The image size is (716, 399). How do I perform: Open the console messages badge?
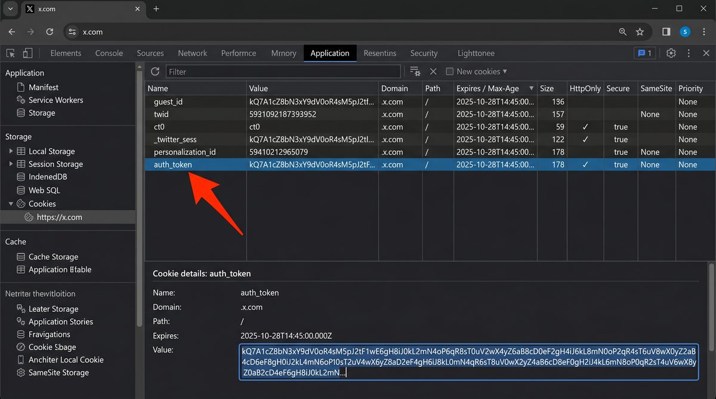[x=644, y=53]
